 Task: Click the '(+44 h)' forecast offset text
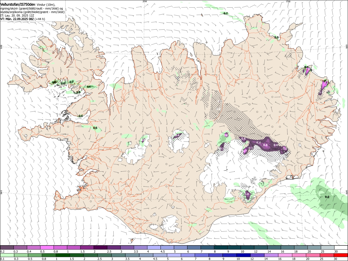(40, 19)
